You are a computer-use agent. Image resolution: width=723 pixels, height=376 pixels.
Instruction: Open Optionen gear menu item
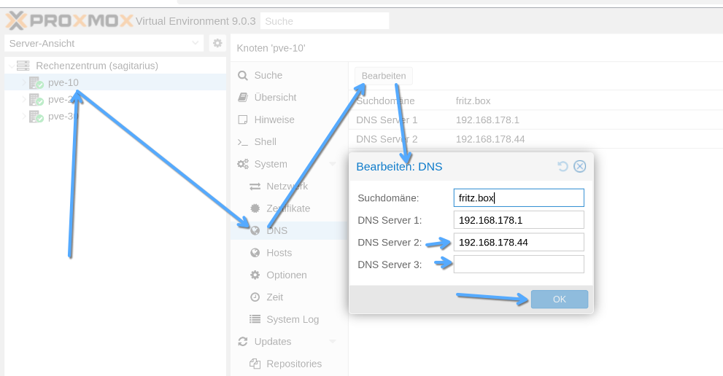[286, 275]
